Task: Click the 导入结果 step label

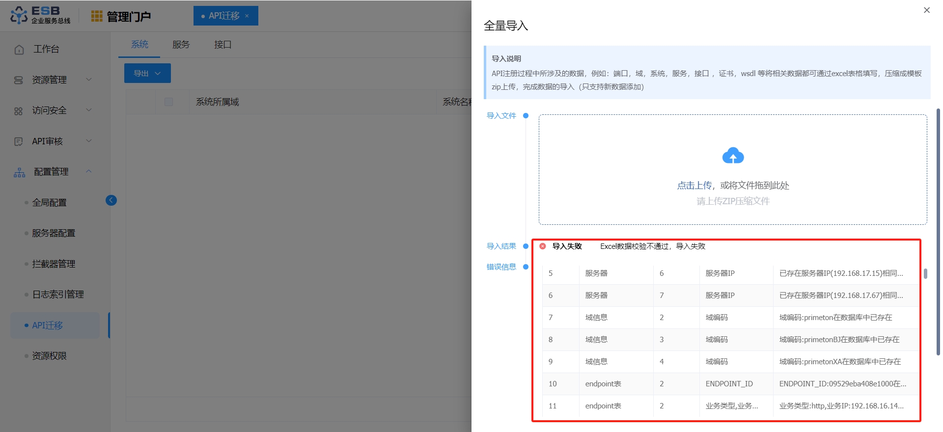Action: (501, 246)
